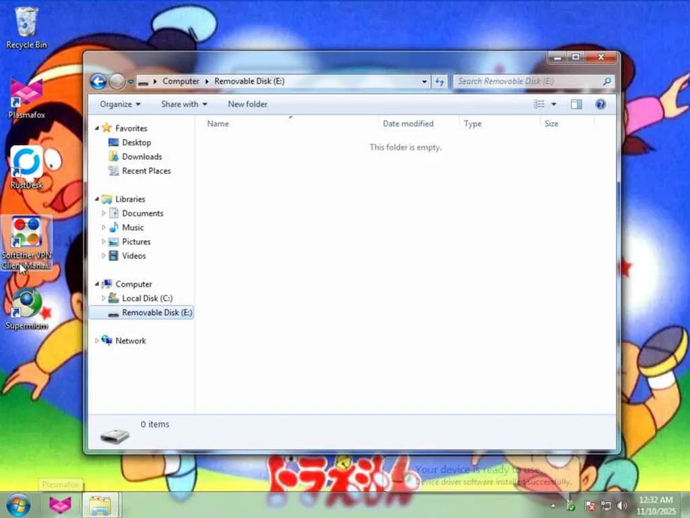Open the Supermium desktop shortcut
Screen dimensions: 690x518
[x=26, y=309]
